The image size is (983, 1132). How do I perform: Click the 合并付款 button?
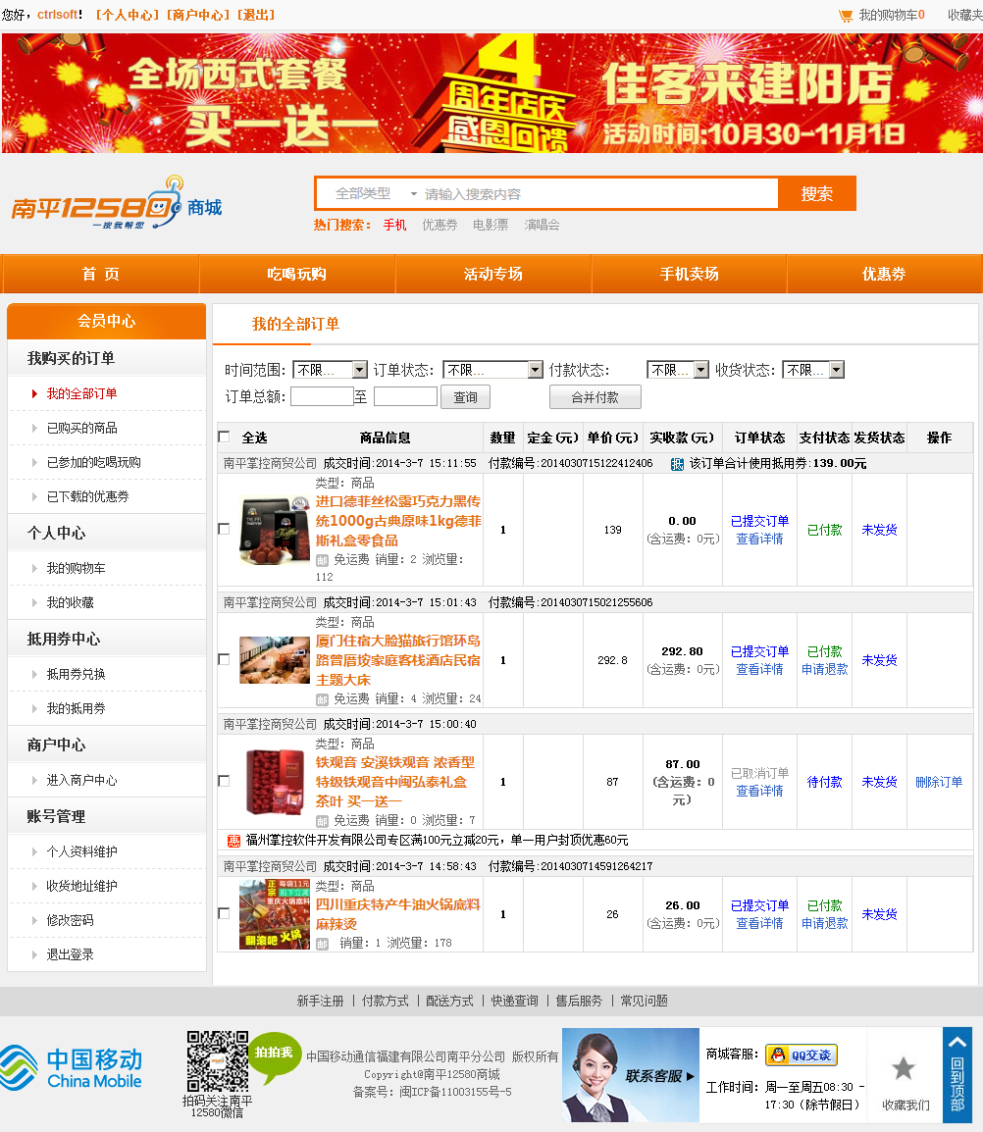tap(595, 397)
